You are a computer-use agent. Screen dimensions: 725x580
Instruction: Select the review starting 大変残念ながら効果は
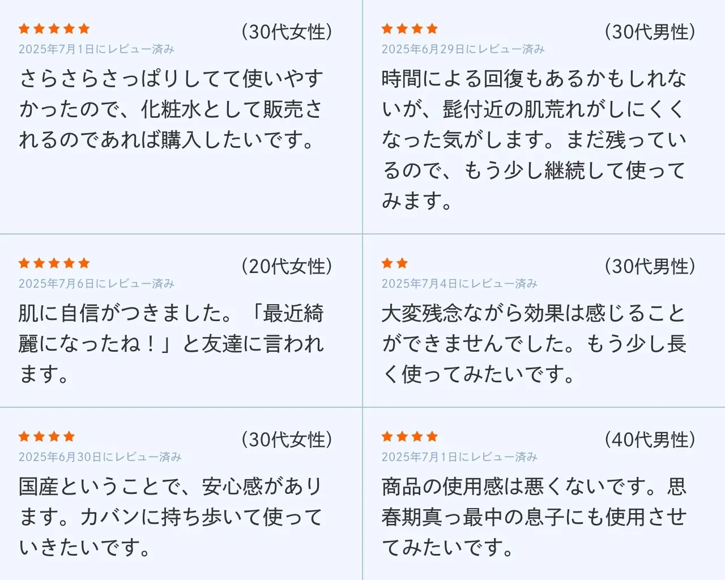pyautogui.click(x=534, y=343)
